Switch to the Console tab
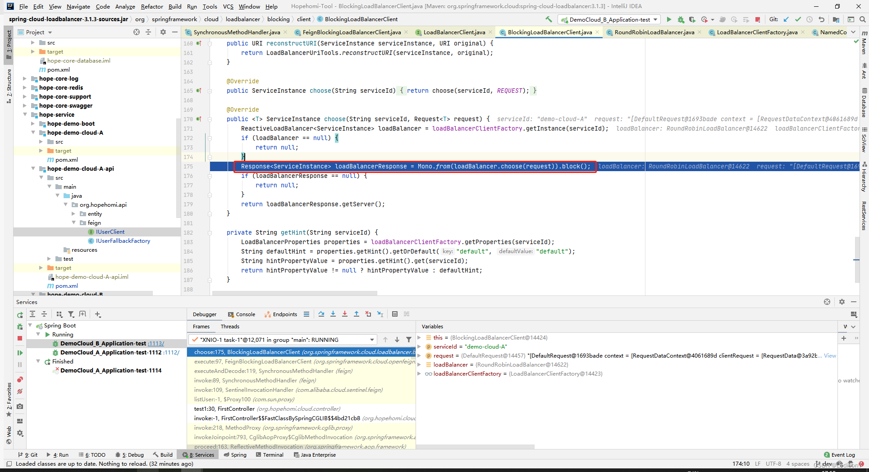Screen dimensions: 869x472 pos(242,314)
